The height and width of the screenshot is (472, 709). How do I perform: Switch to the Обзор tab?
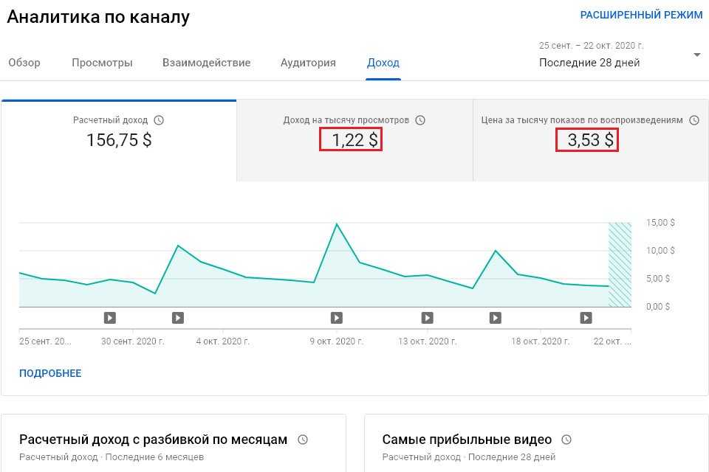coord(24,63)
